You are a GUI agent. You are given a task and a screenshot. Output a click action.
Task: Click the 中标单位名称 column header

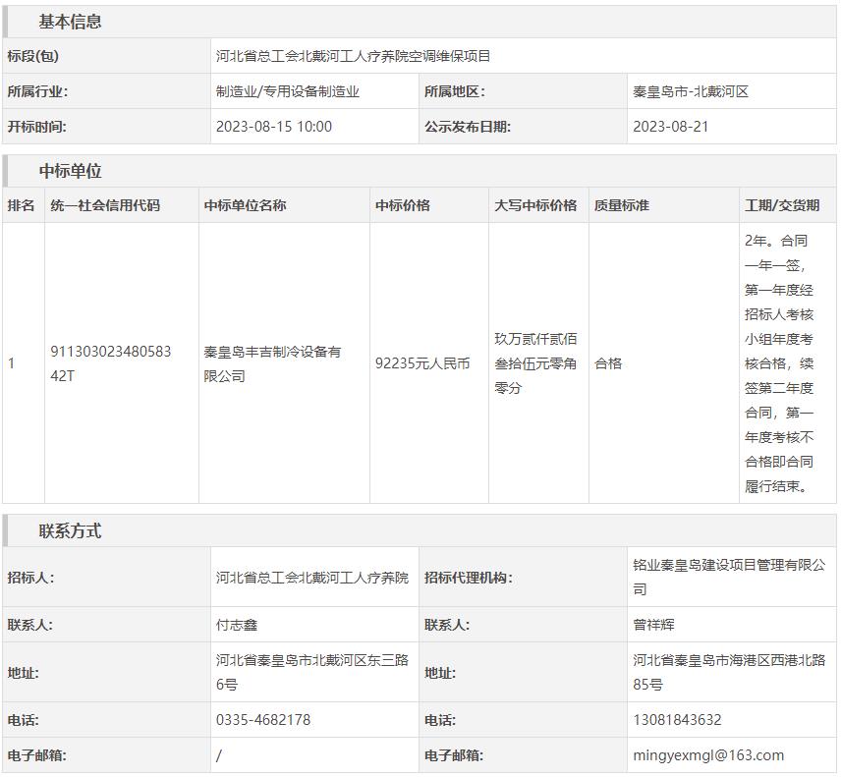[246, 205]
